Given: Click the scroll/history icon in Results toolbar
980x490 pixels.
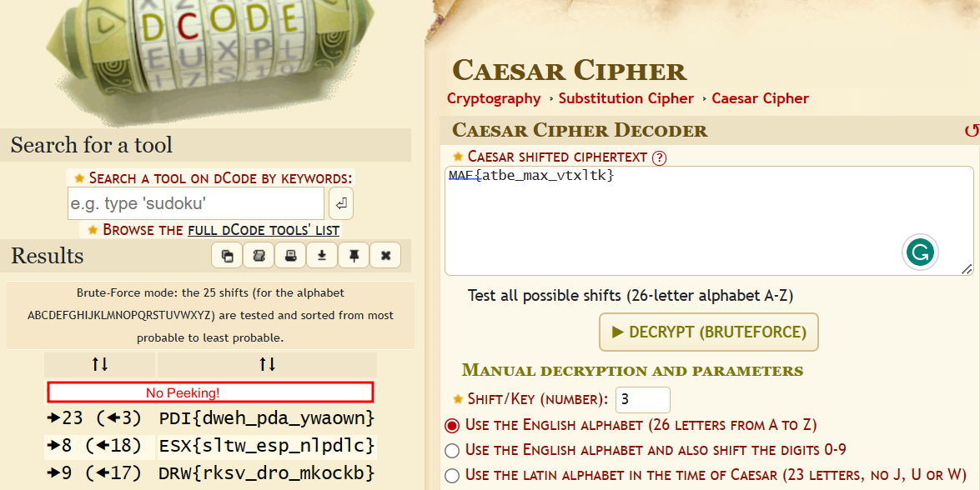Looking at the screenshot, I should (259, 256).
